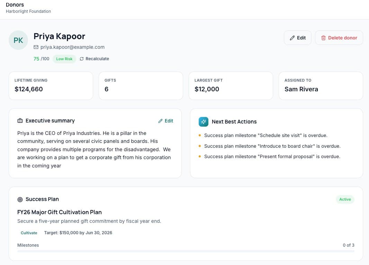Click the Priya Kapoor name heading

(59, 36)
